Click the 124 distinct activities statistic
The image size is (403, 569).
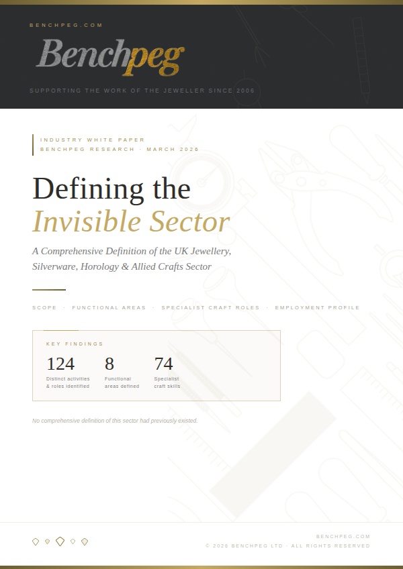60,364
